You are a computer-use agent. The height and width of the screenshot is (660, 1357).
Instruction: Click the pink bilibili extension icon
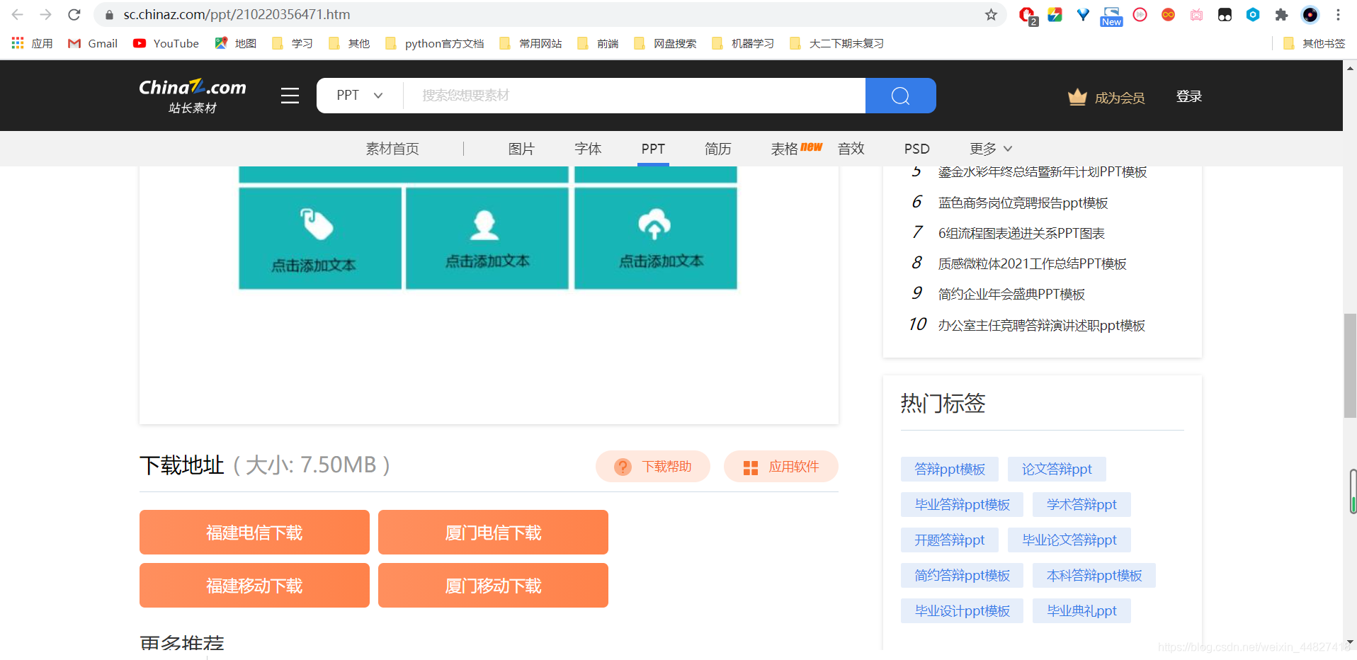pyautogui.click(x=1197, y=14)
